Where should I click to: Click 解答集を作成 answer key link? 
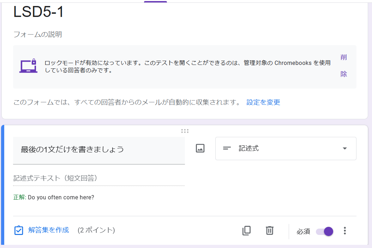[48, 230]
